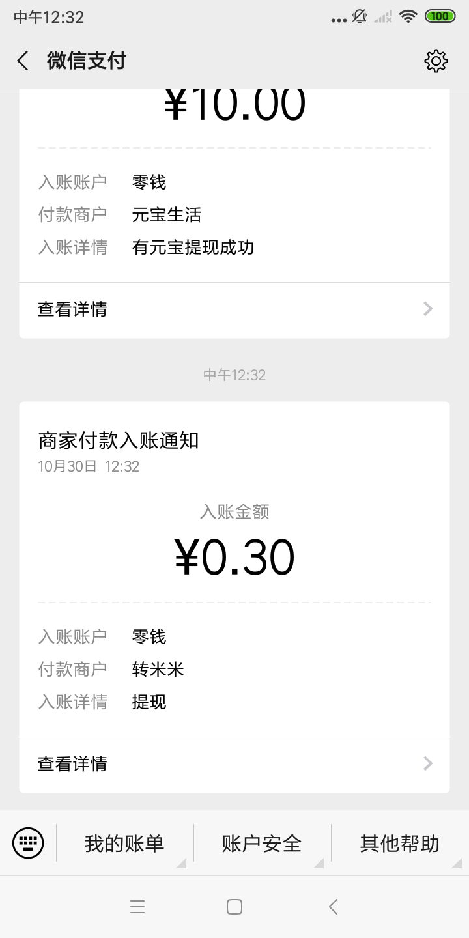Open 我的账单 menu

(x=124, y=844)
